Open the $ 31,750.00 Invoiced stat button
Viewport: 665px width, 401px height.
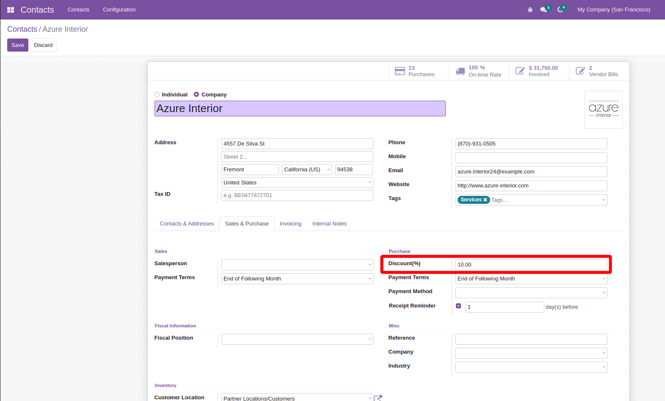(539, 71)
